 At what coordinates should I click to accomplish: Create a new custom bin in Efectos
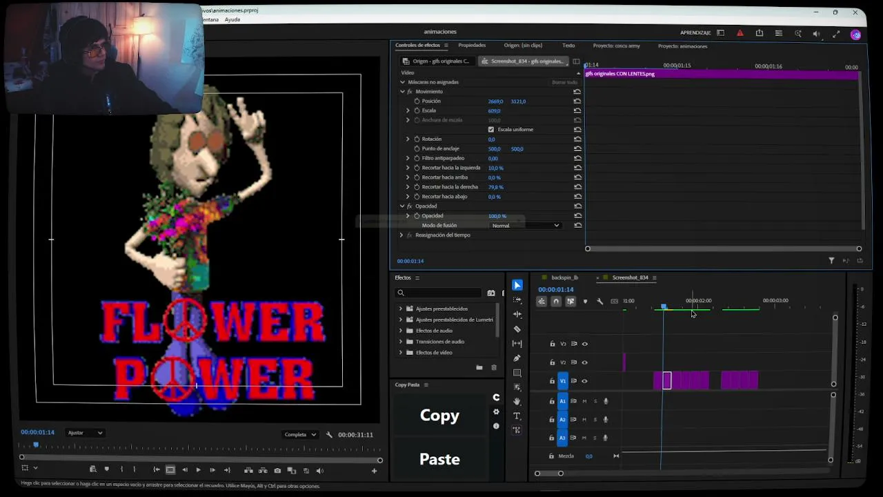[x=479, y=368]
